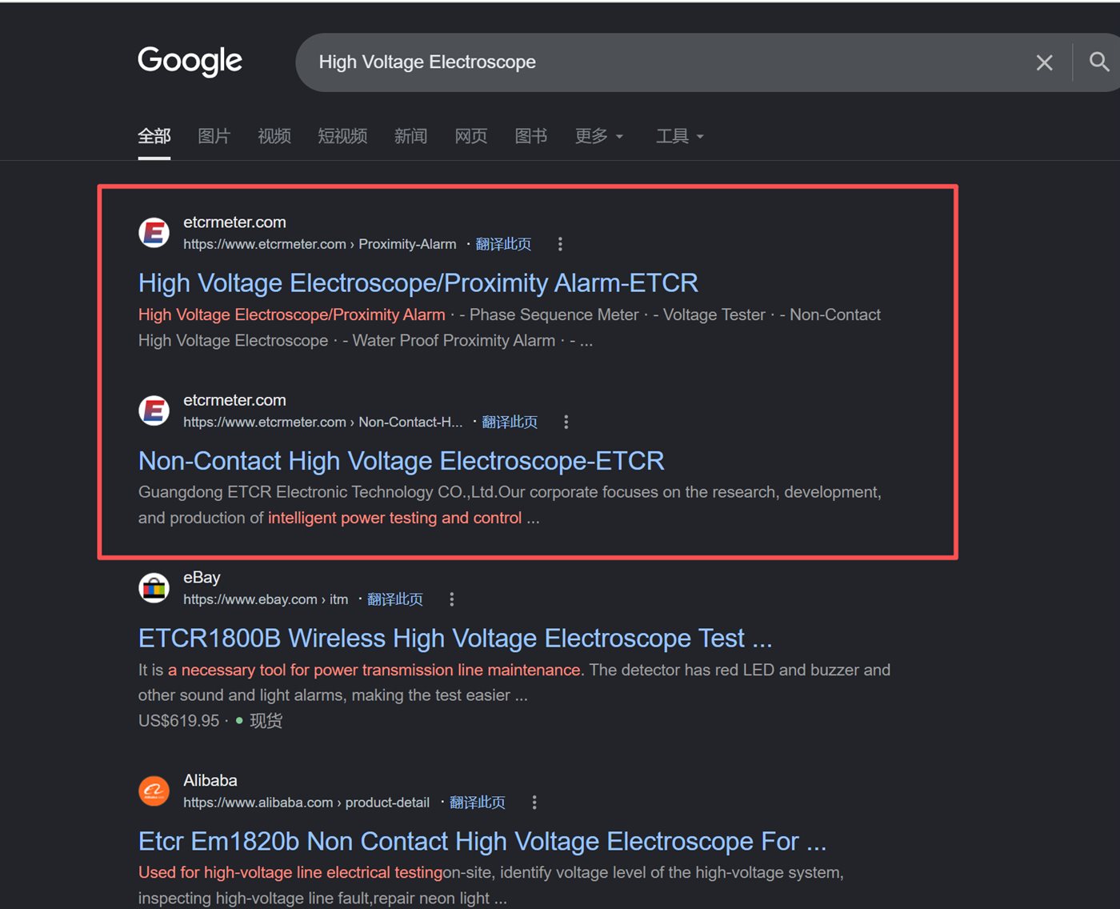The height and width of the screenshot is (909, 1120).
Task: Open the 新闻 tab
Action: 410,136
